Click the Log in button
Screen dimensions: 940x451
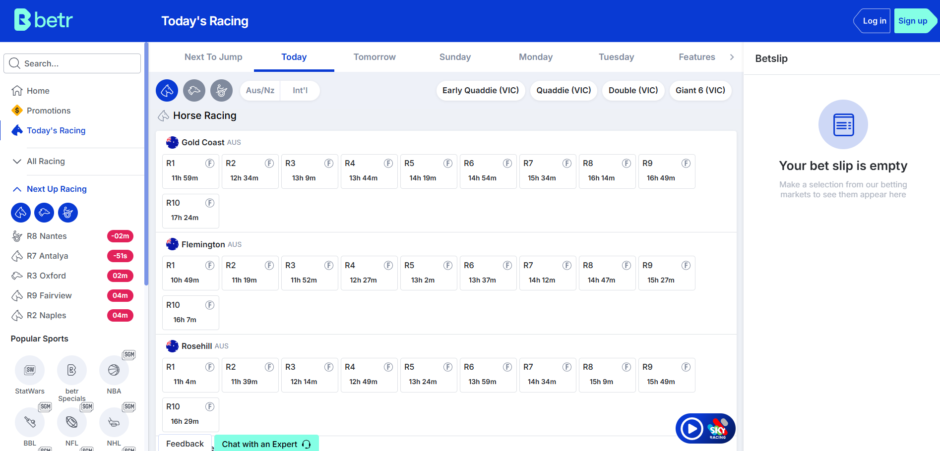872,21
